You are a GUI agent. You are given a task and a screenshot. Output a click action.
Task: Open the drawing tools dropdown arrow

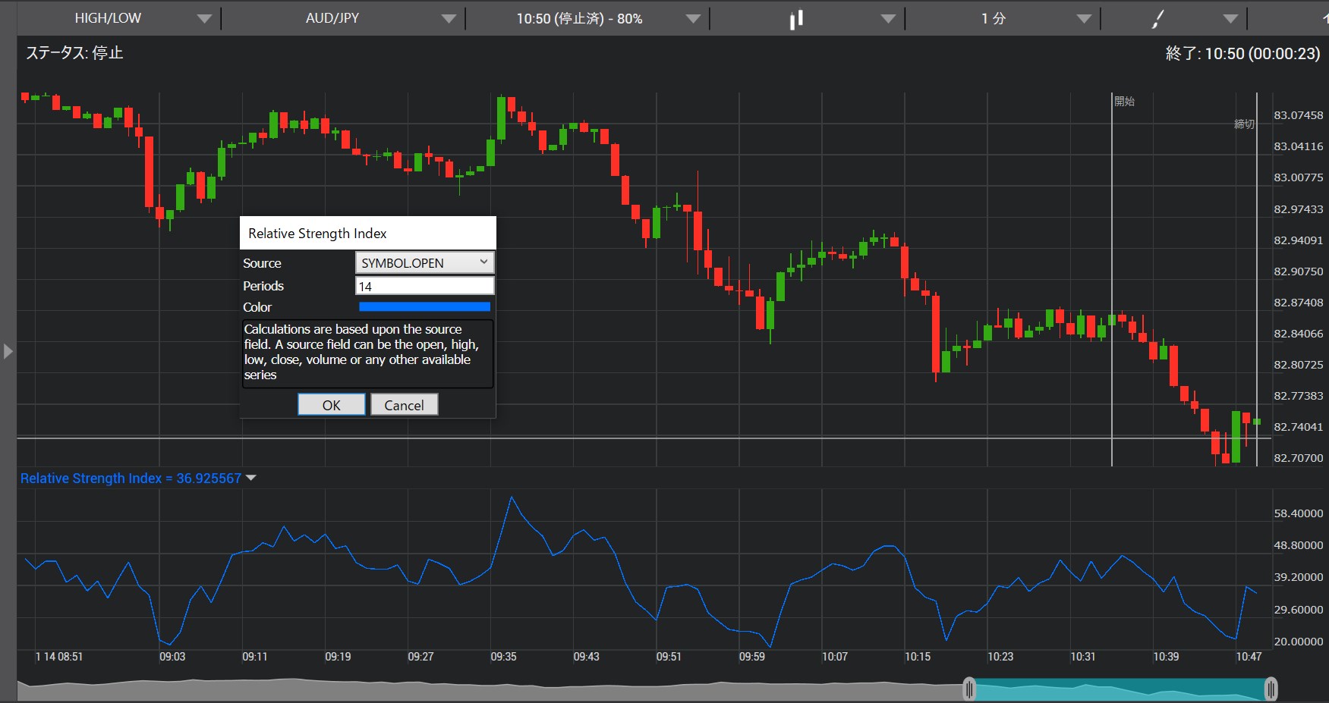[1230, 19]
